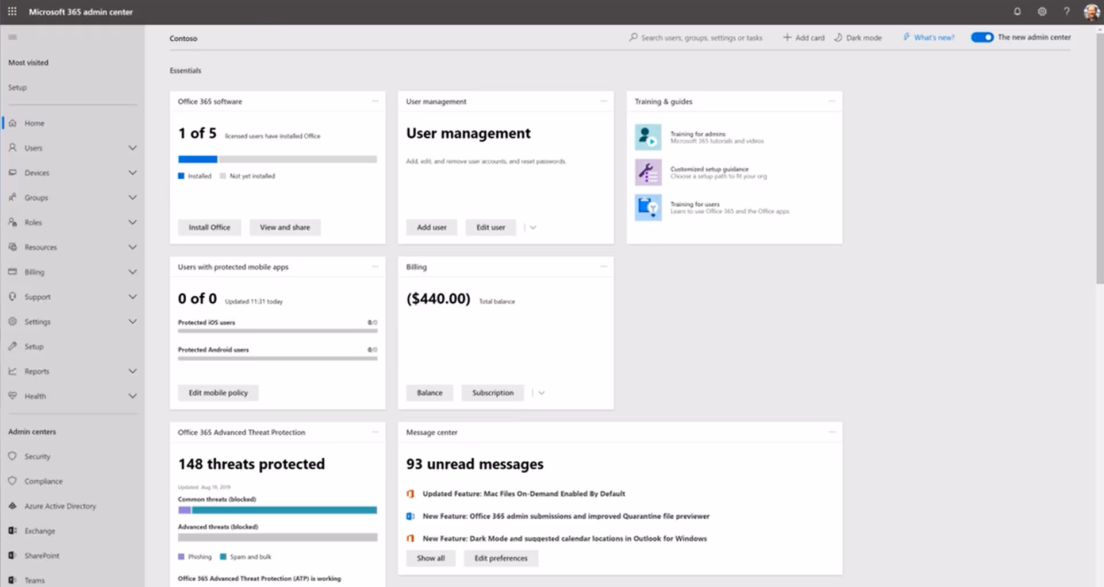Open Training & guides card menu
The image size is (1104, 587).
pos(831,101)
